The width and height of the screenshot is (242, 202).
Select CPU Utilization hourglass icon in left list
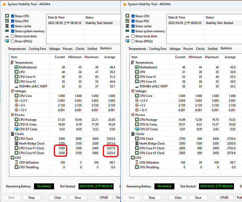pyautogui.click(x=16, y=162)
